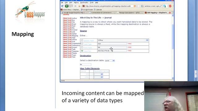Click the stop loading X icon
This screenshot has width=198, height=111.
(x=75, y=6)
